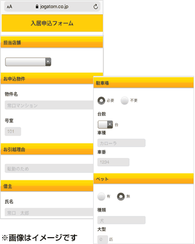
Task: Select the 不要 parking radio button
Action: click(x=125, y=101)
